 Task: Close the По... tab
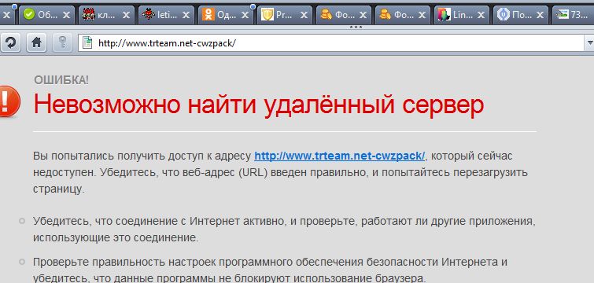pos(541,15)
